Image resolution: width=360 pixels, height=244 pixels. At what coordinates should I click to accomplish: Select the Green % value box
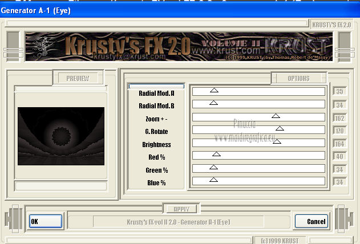coord(339,169)
